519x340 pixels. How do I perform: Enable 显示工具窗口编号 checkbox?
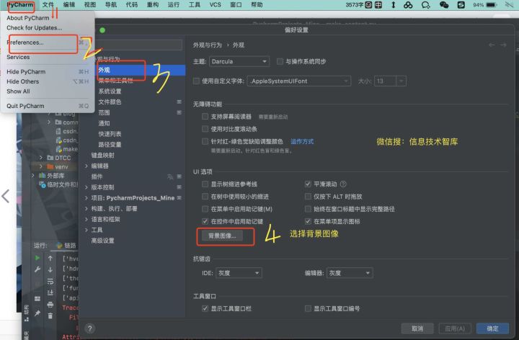(x=308, y=308)
